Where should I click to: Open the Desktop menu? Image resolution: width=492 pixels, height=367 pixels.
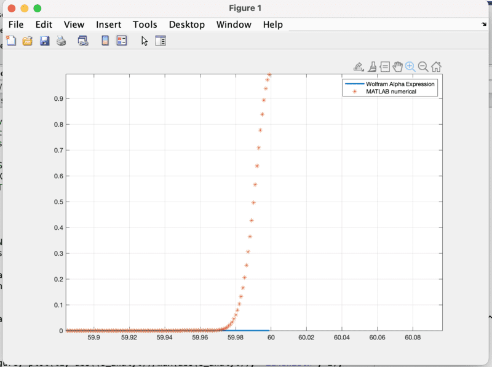click(x=187, y=25)
